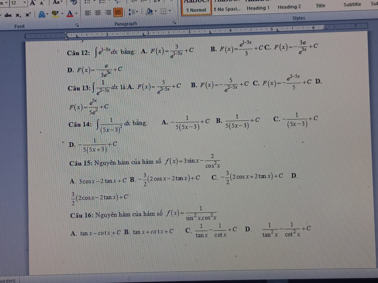
Task: Apply superscript formatting
Action: pos(28,15)
